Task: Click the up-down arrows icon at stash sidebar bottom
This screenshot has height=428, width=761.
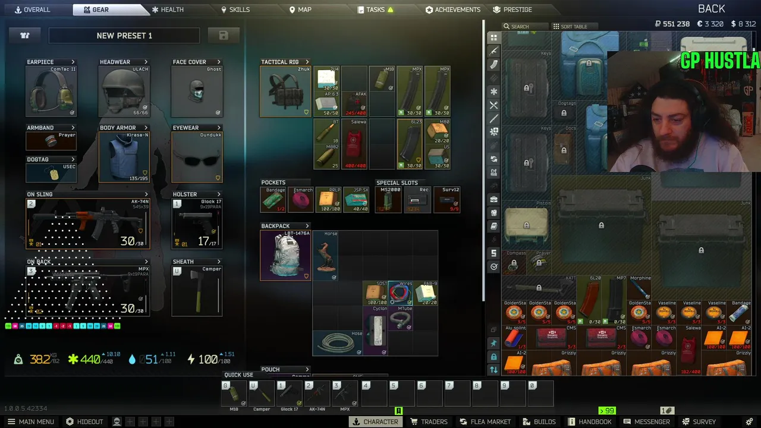Action: point(493,370)
